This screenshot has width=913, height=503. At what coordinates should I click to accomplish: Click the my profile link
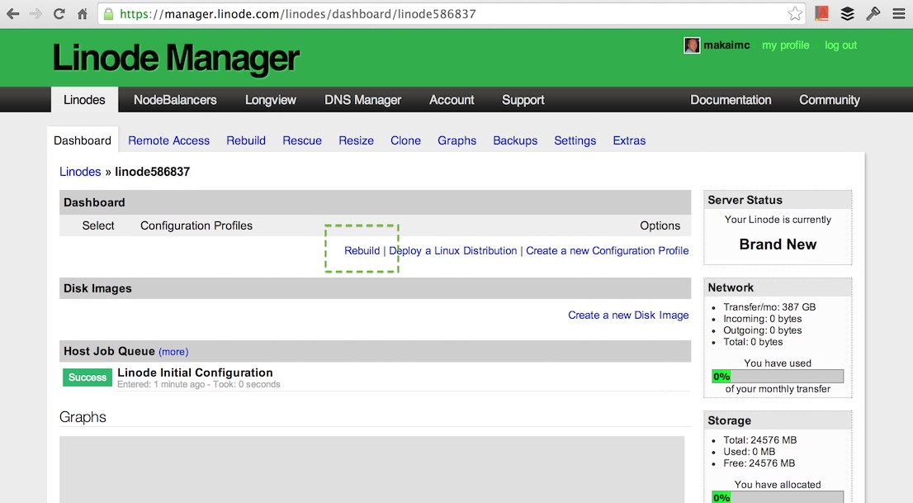786,45
